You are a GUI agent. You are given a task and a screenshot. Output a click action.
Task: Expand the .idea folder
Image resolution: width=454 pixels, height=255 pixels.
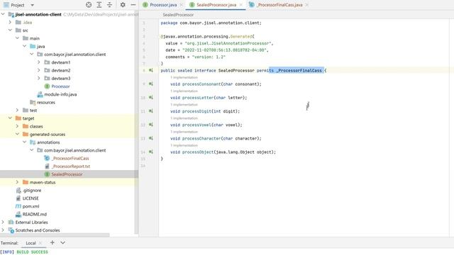click(10, 22)
